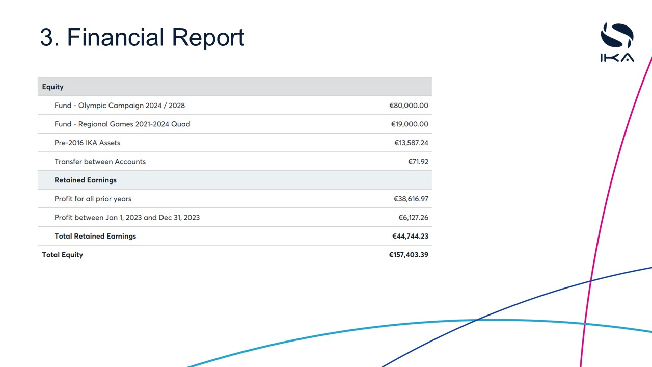Click the €80,000.00 amount

click(409, 106)
